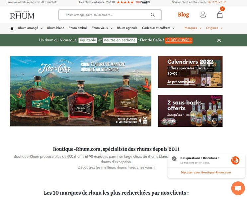Image resolution: width=247 pixels, height=199 pixels.
Task: Expand the Cadeaux et coffrets chevron
Action: point(173,28)
